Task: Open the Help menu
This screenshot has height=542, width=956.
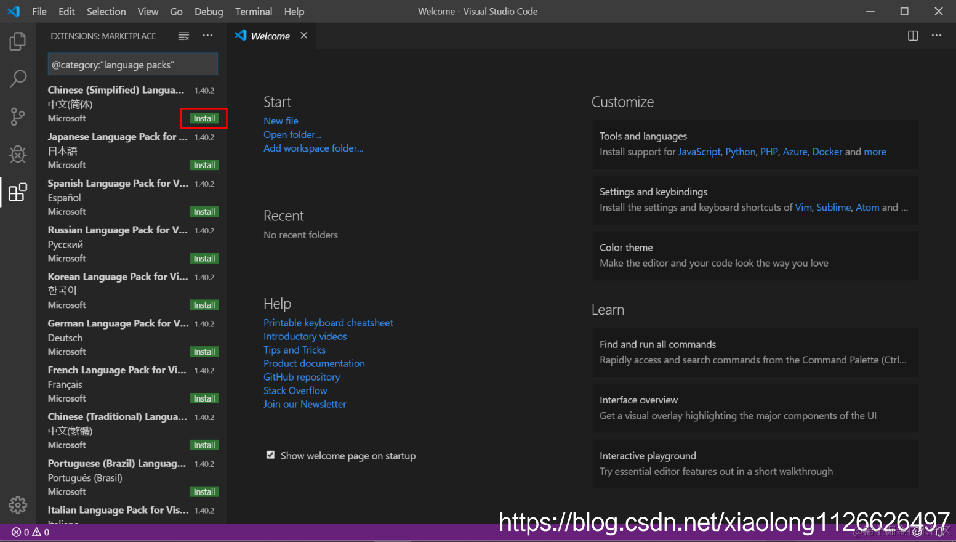Action: click(x=294, y=11)
